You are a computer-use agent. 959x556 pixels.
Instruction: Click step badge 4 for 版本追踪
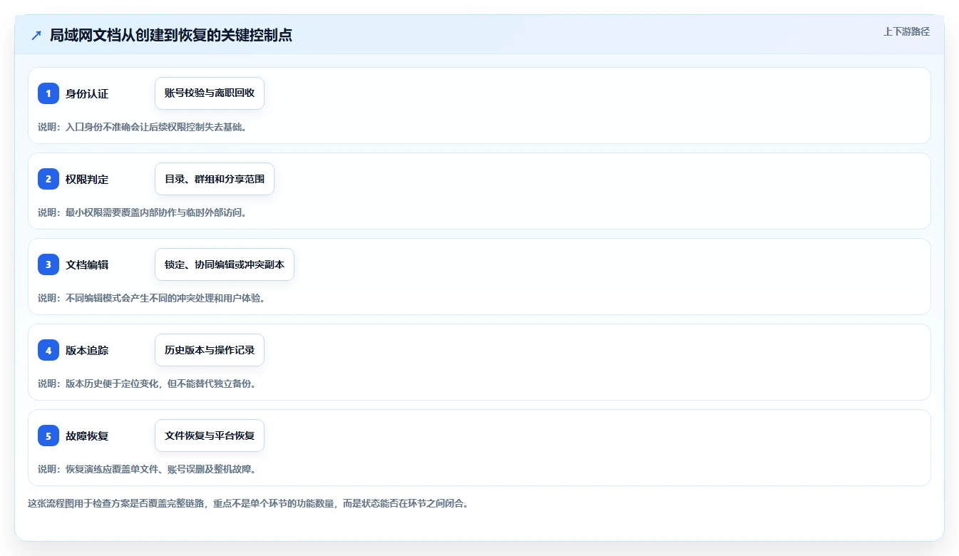click(48, 350)
